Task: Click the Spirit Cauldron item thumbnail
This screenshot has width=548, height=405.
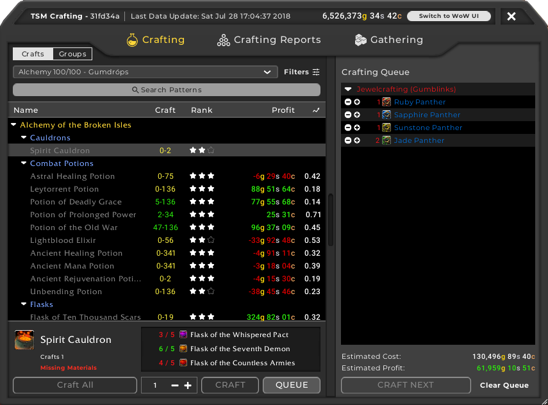Action: [24, 340]
